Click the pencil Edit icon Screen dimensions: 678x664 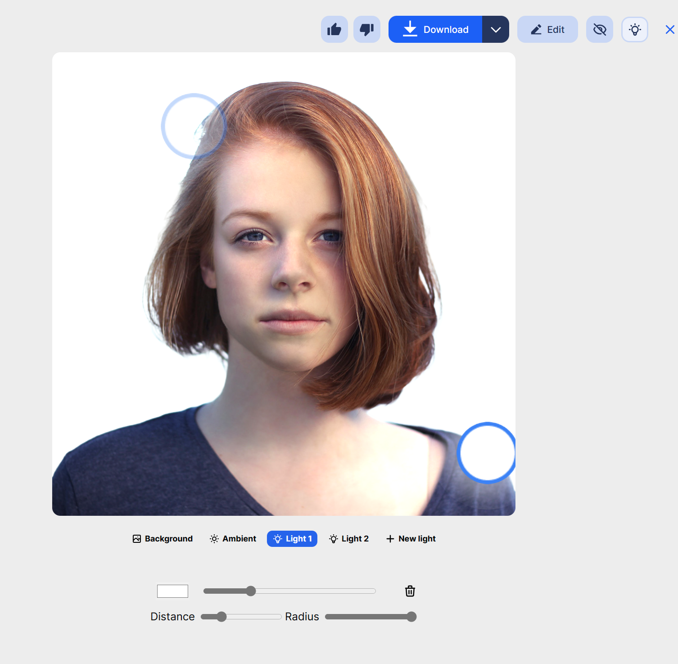click(x=535, y=29)
